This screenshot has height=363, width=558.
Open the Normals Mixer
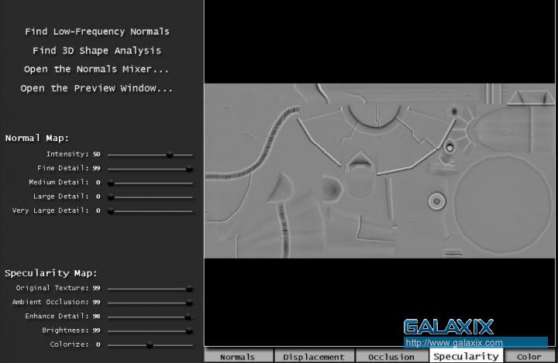[x=97, y=69]
